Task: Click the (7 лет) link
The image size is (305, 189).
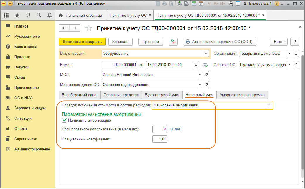Action: click(x=176, y=129)
